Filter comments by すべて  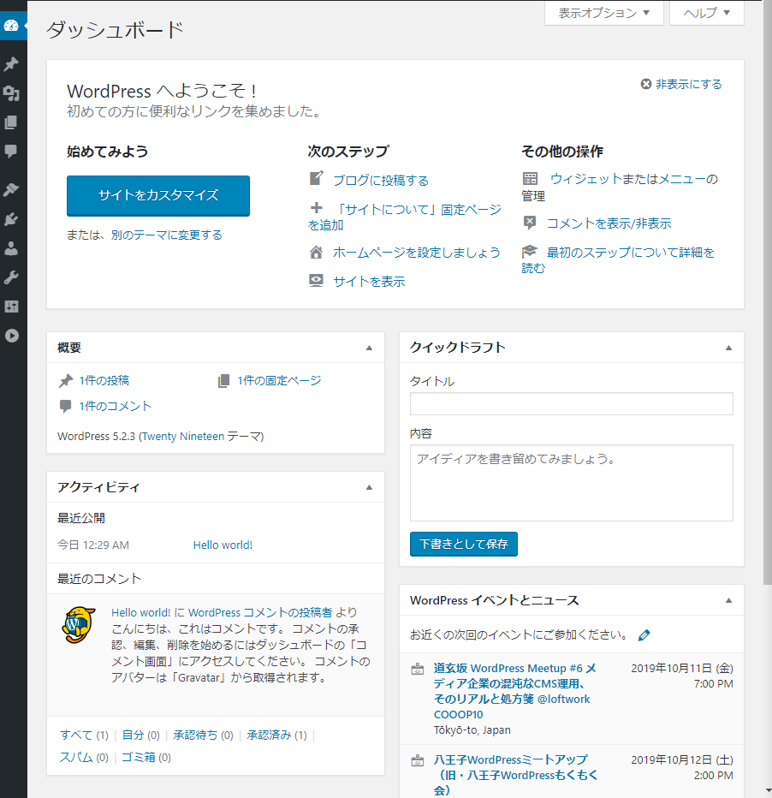point(76,735)
